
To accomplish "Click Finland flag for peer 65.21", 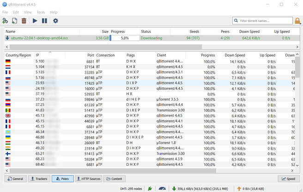I will (8, 154).
